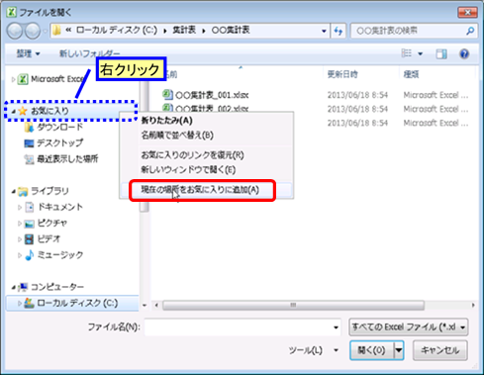This screenshot has height=375, width=484.
Task: Click the ドキュメント library icon
Action: tap(30, 207)
